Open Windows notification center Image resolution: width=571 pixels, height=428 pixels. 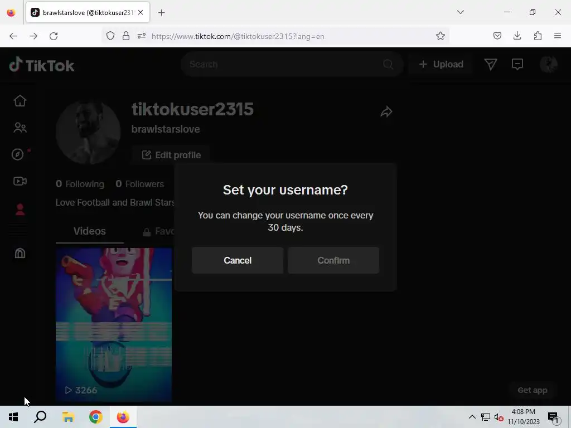(553, 417)
